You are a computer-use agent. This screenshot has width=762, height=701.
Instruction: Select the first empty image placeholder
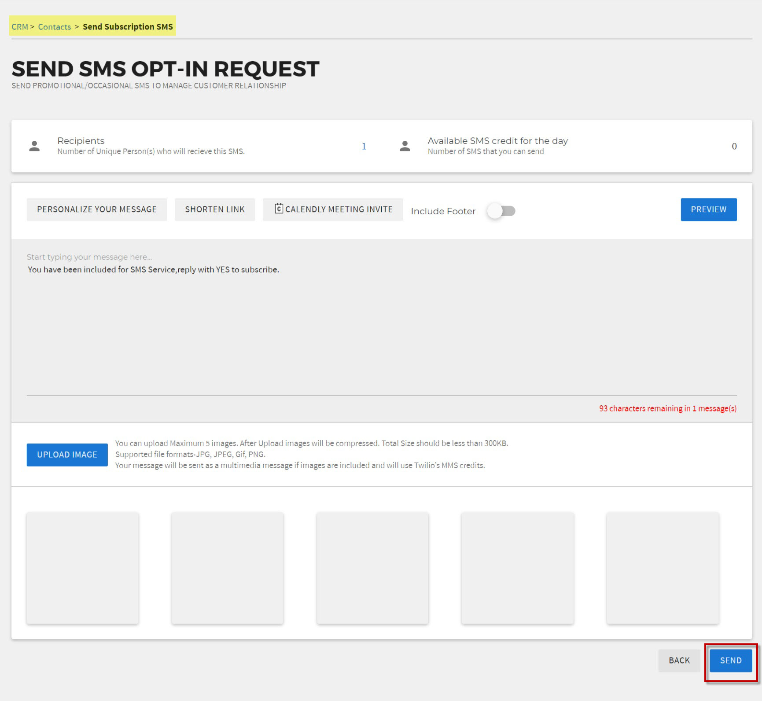click(83, 568)
